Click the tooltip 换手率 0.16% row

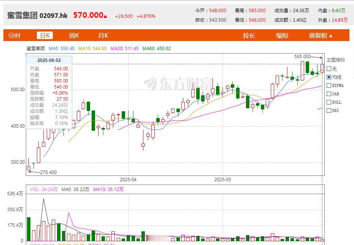pyautogui.click(x=49, y=123)
